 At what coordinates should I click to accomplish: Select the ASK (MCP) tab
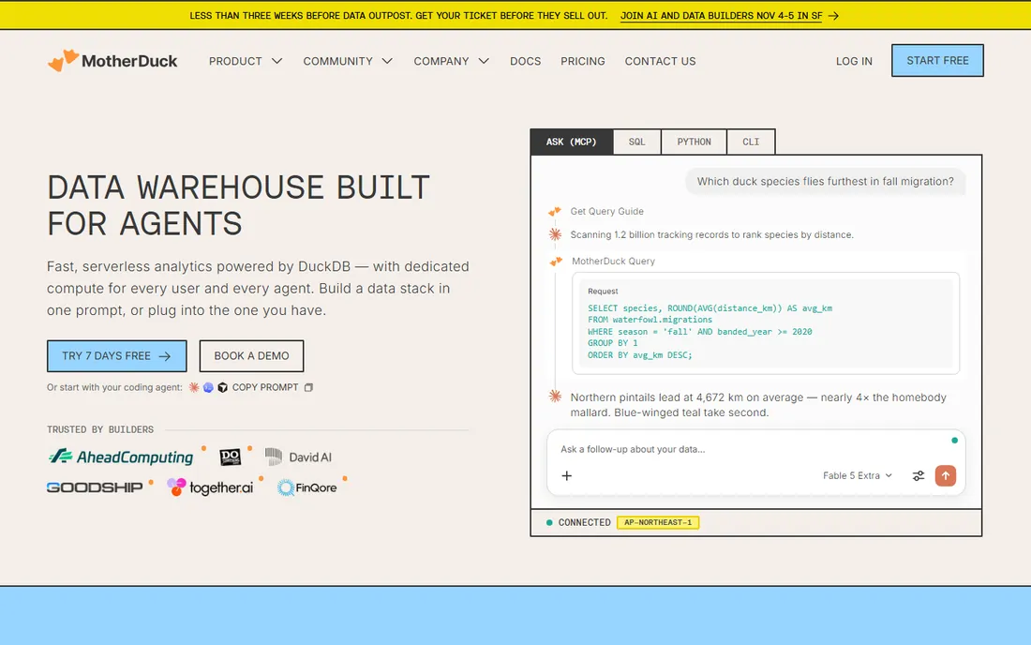(572, 142)
